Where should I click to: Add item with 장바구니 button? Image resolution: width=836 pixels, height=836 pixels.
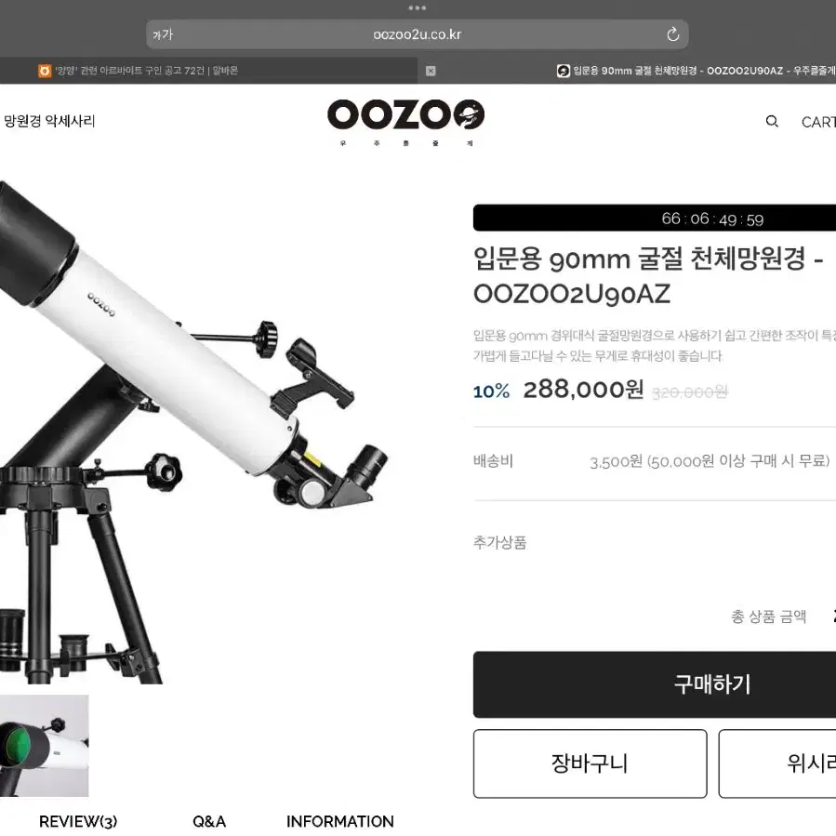click(x=590, y=763)
